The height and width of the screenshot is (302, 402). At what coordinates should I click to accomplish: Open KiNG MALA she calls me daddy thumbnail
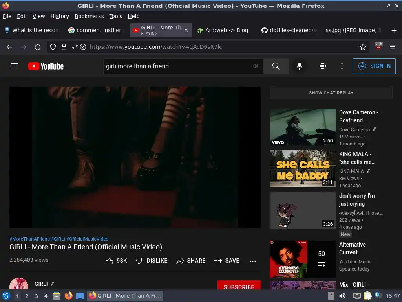(x=303, y=169)
